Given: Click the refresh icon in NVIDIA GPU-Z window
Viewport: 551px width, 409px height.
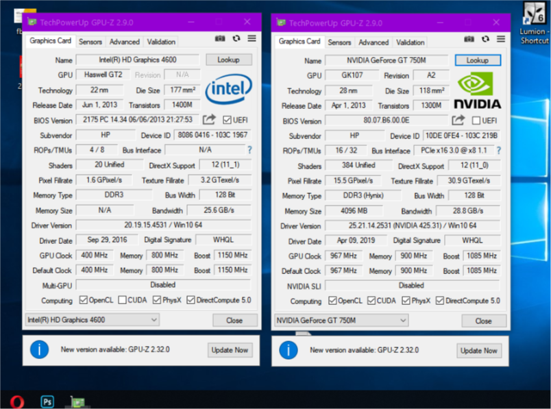Looking at the screenshot, I should pyautogui.click(x=486, y=39).
